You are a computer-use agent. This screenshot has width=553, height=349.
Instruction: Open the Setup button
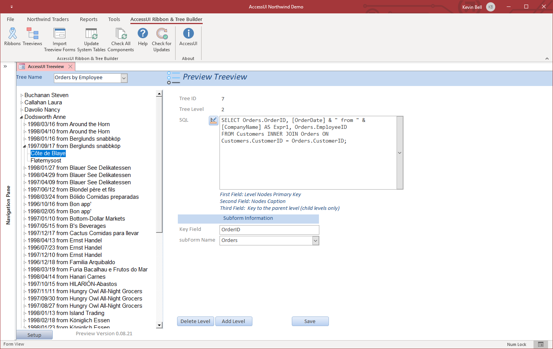pos(34,335)
